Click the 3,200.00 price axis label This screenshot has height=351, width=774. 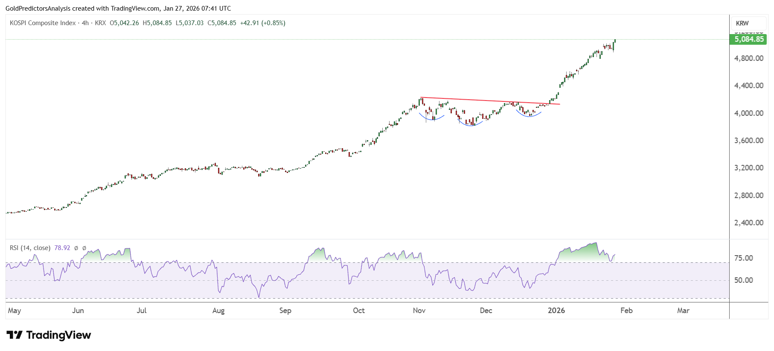(x=749, y=168)
